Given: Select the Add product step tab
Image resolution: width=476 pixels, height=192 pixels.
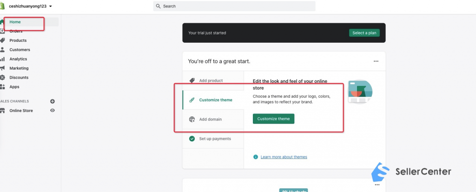Looking at the screenshot, I should pos(213,80).
